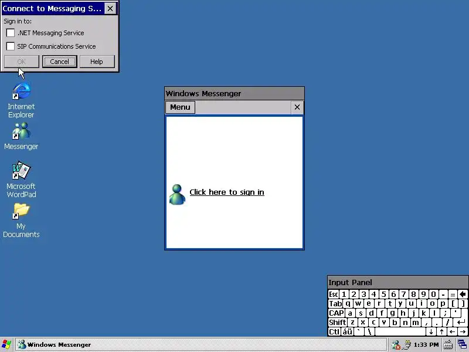Tap the q key on Input Panel

pos(348,303)
